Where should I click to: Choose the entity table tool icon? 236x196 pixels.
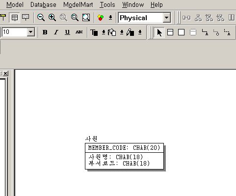click(x=170, y=32)
